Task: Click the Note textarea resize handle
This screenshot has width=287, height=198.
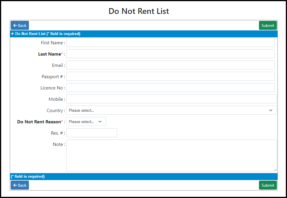Action: coord(275,170)
